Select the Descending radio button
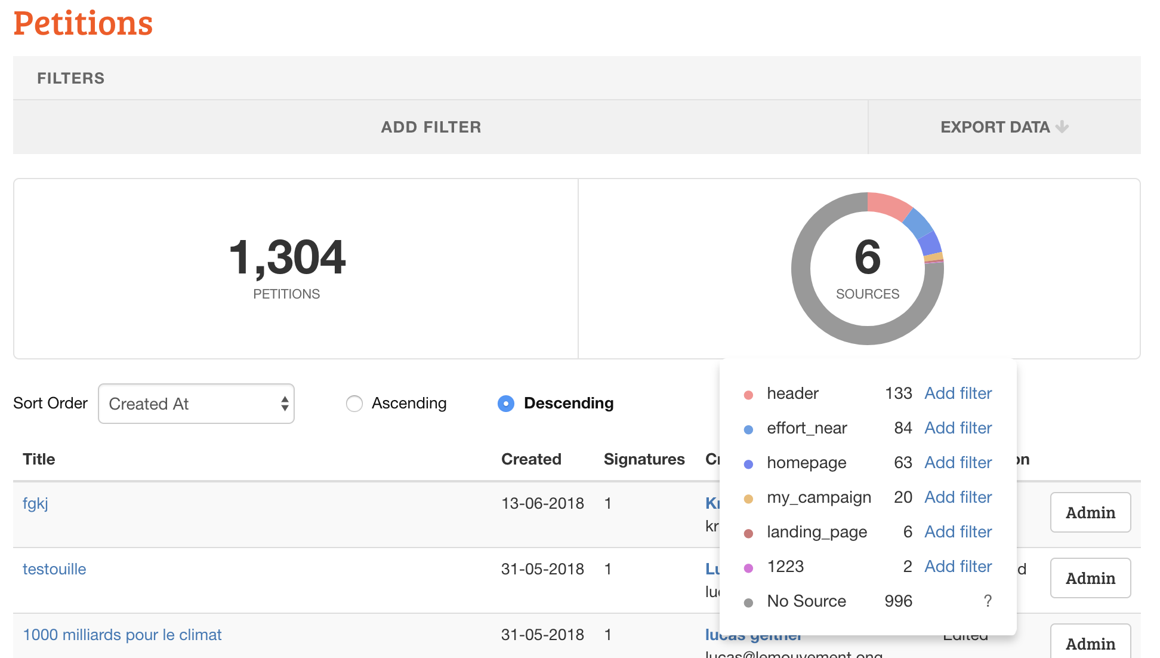This screenshot has height=658, width=1160. pos(506,404)
